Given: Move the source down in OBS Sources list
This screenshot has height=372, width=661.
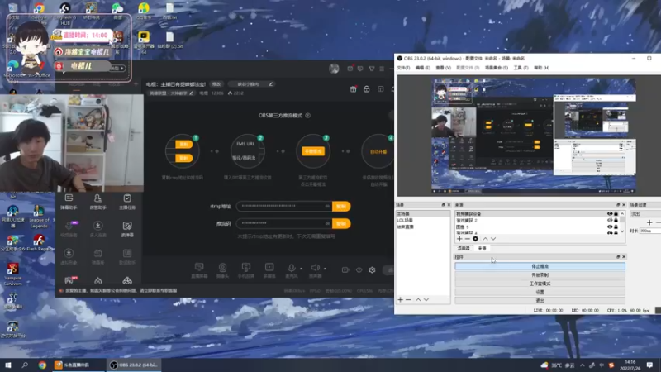Looking at the screenshot, I should pyautogui.click(x=493, y=239).
